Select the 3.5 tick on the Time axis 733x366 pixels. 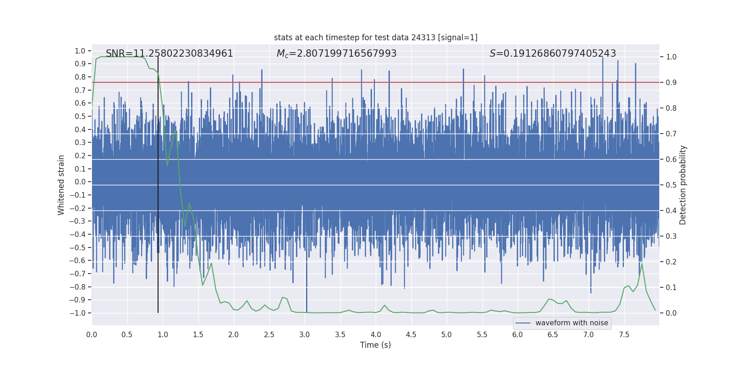pos(340,334)
